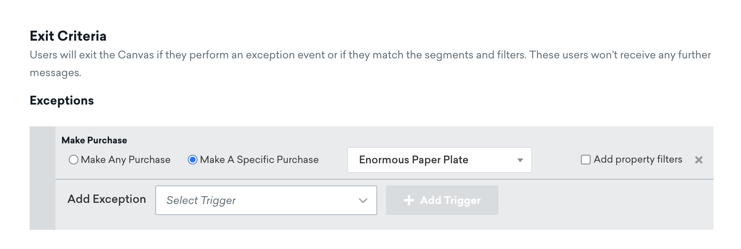Viewport: 741px width, 249px height.
Task: Select the Make Any Purchase radio button
Action: click(74, 160)
